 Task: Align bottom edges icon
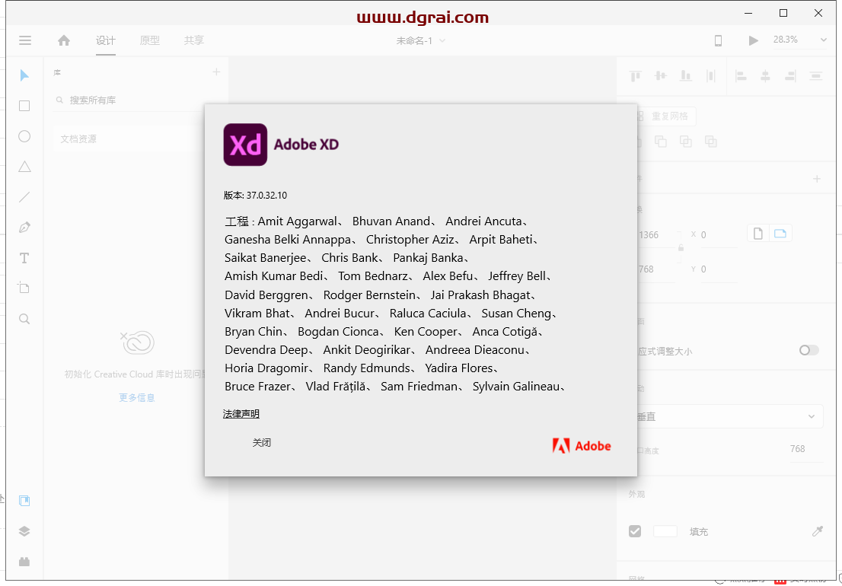(x=686, y=76)
